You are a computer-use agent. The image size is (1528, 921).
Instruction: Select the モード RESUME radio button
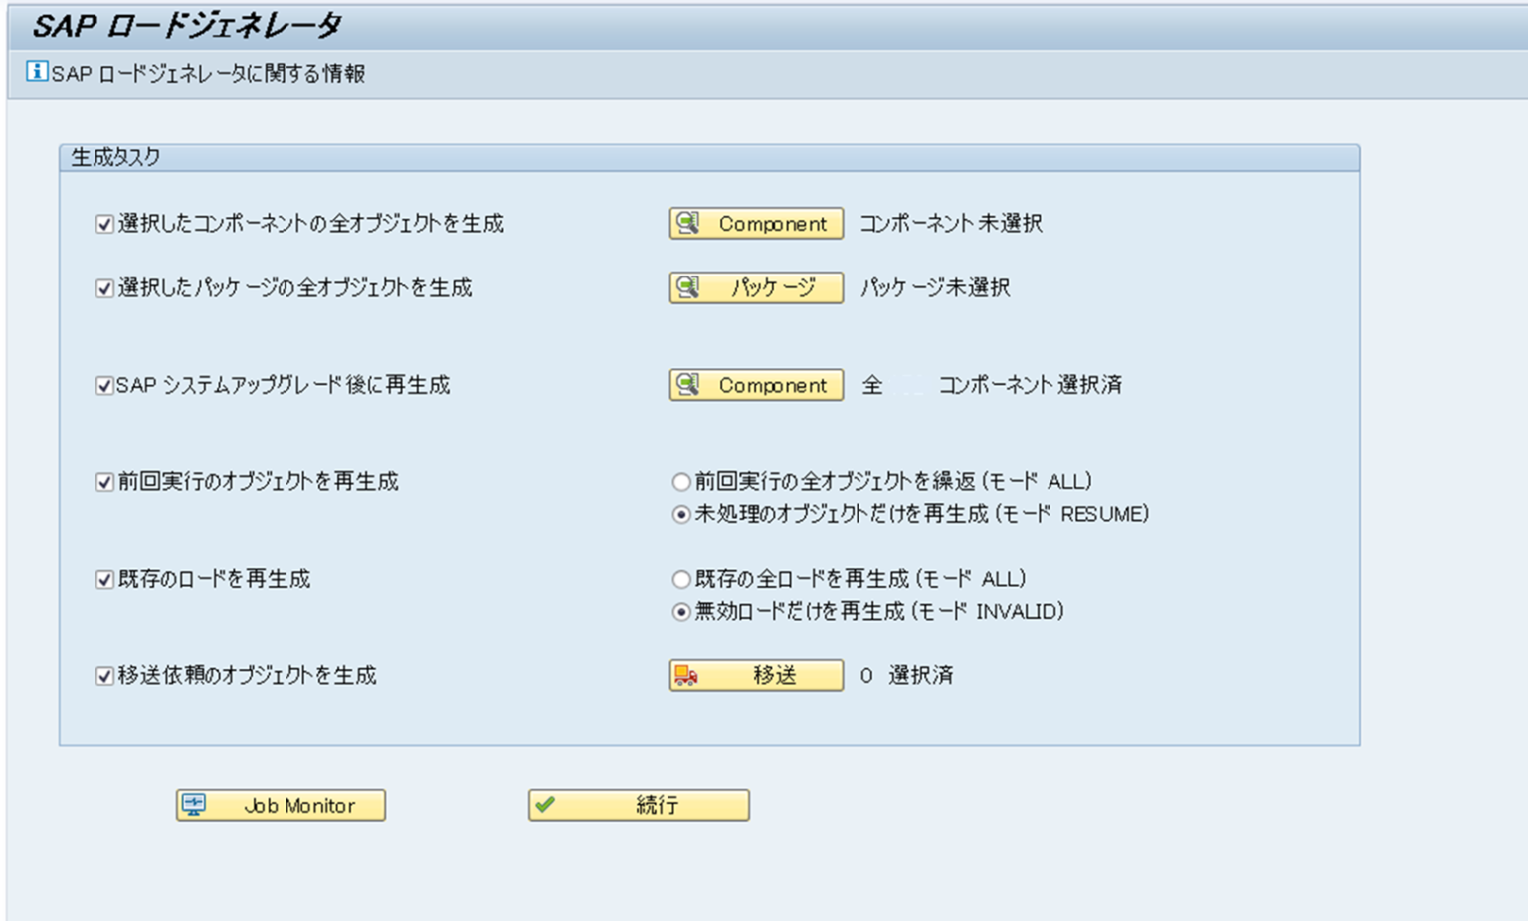point(679,514)
